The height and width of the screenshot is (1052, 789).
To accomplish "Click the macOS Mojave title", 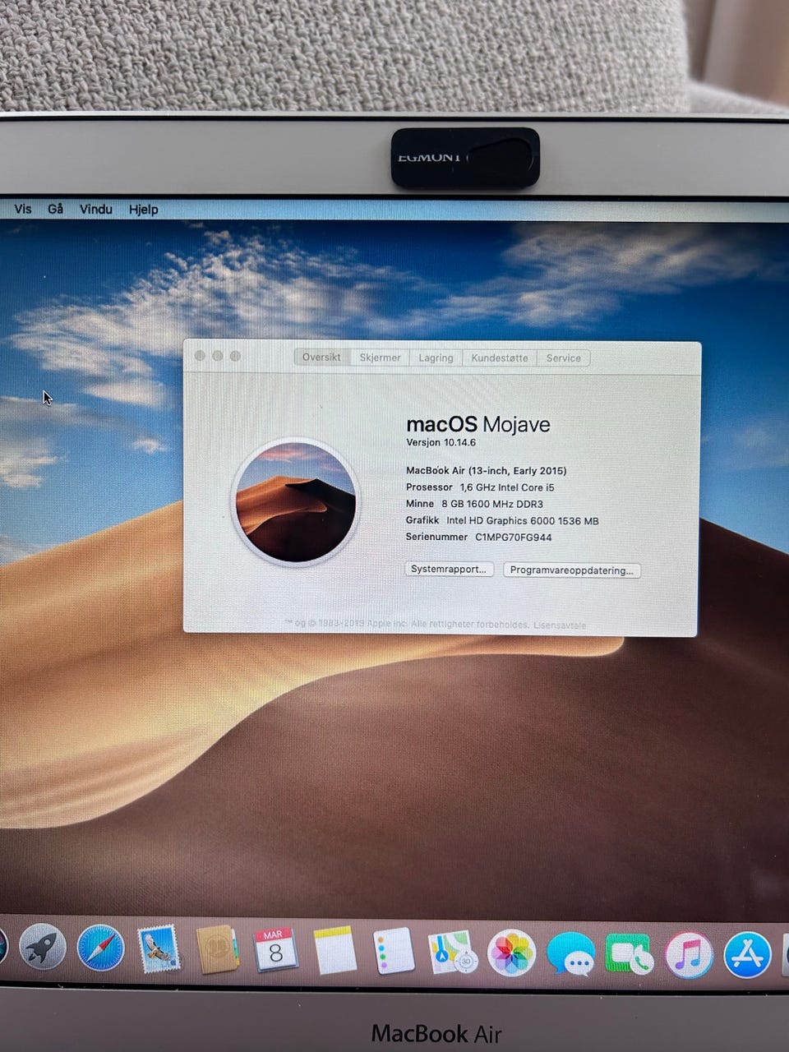I will (478, 424).
